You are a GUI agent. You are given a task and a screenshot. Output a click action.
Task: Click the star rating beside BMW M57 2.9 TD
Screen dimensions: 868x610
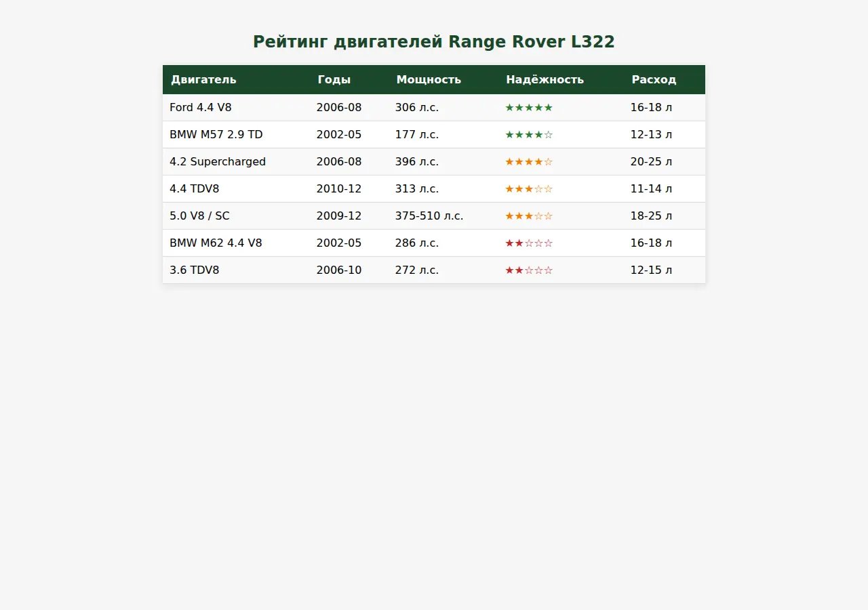coord(529,134)
